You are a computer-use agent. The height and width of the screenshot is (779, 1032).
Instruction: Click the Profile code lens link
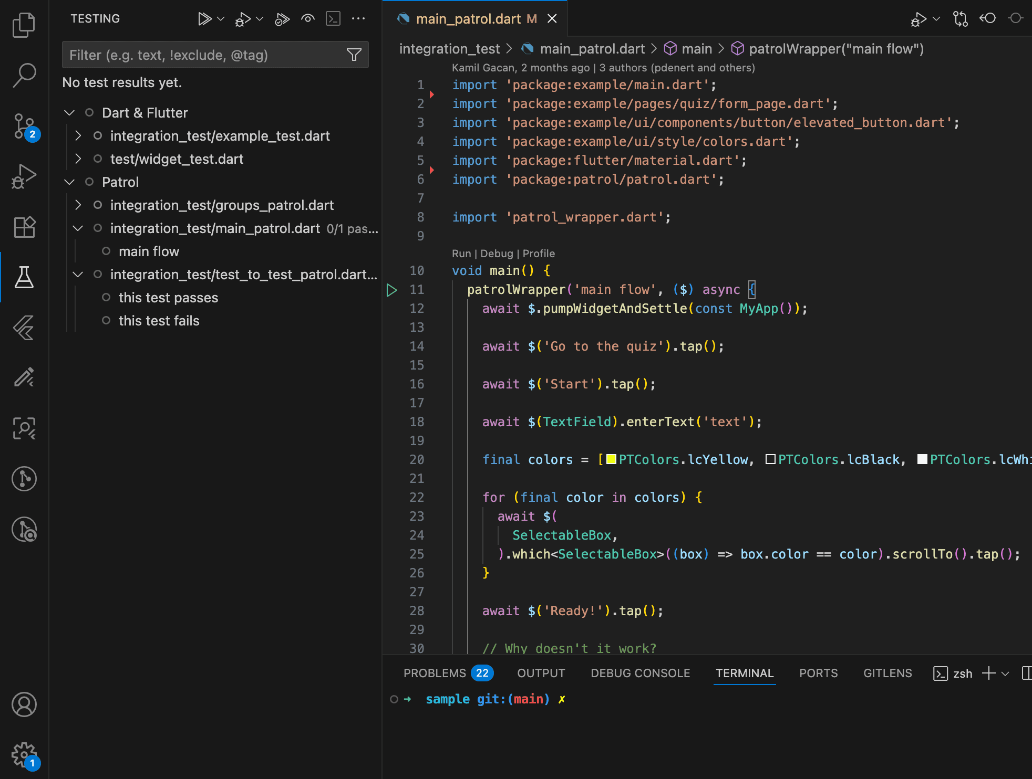coord(538,253)
